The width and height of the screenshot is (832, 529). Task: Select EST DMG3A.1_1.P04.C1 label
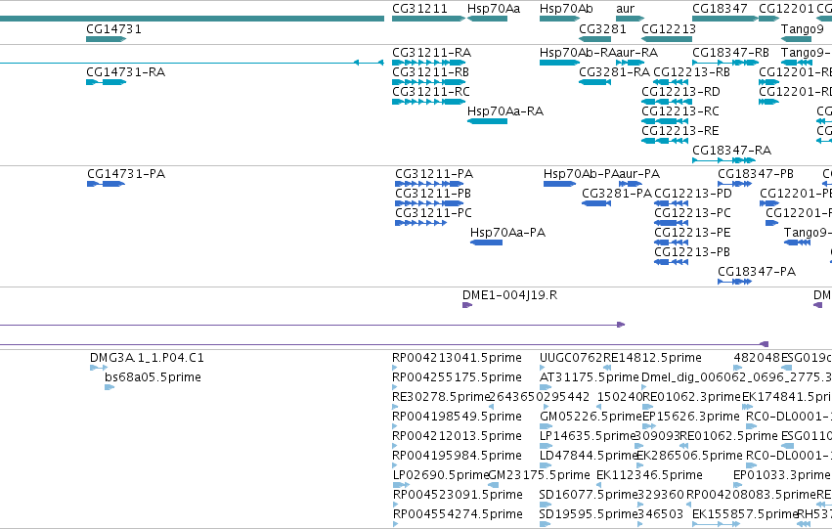pos(147,358)
